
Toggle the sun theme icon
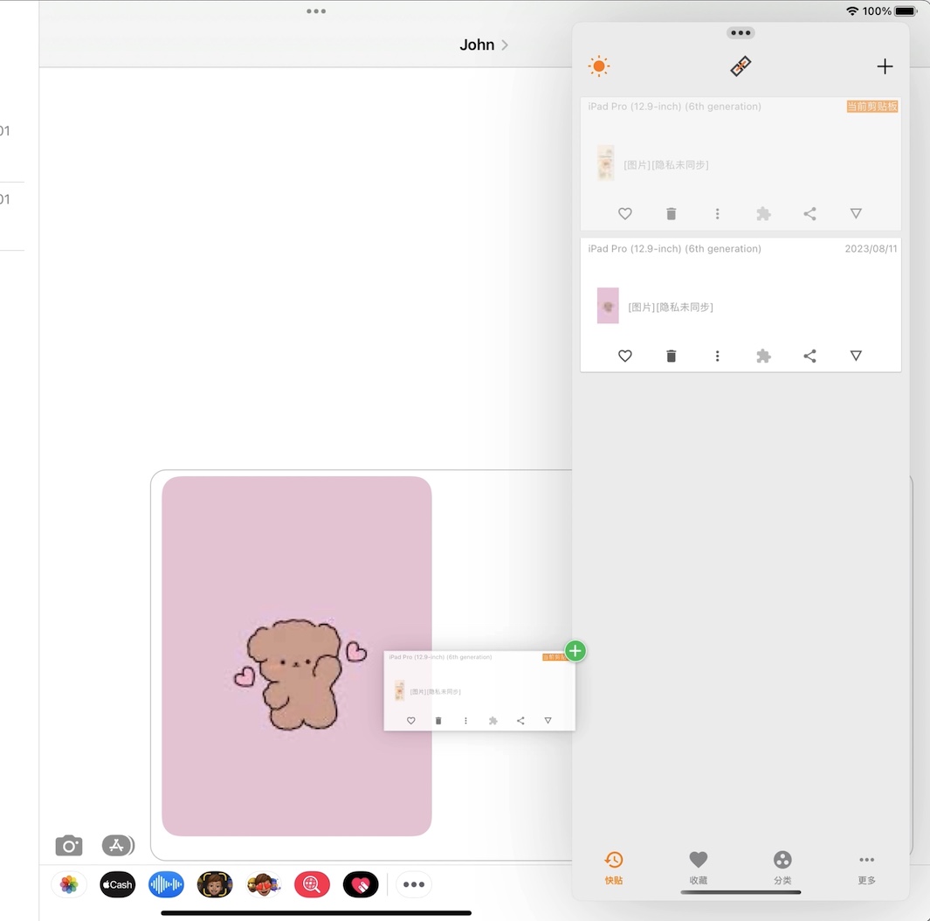point(599,66)
